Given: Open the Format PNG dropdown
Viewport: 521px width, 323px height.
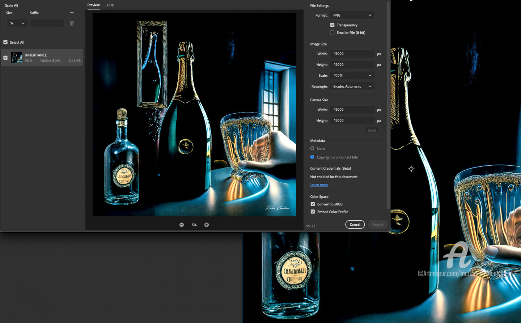Looking at the screenshot, I should pyautogui.click(x=352, y=15).
